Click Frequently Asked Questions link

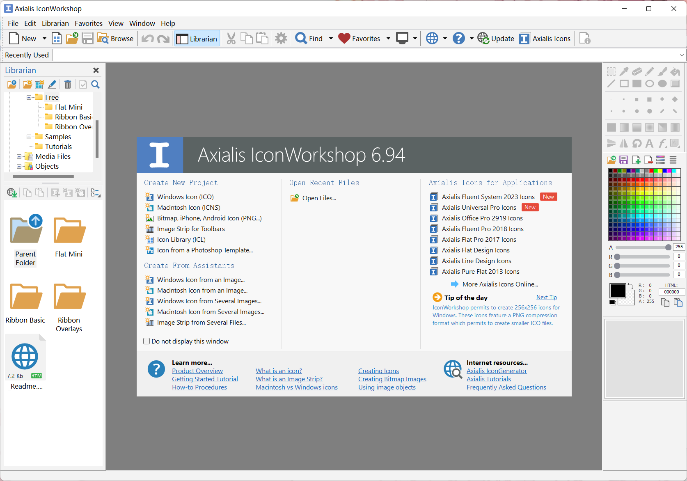tap(506, 387)
